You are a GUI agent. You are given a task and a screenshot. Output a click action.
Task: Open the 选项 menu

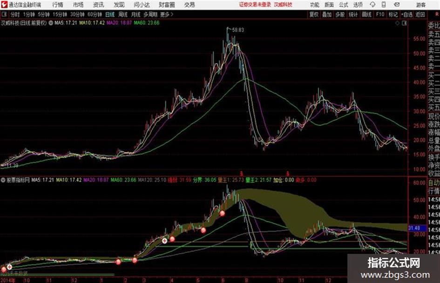[x=358, y=5]
